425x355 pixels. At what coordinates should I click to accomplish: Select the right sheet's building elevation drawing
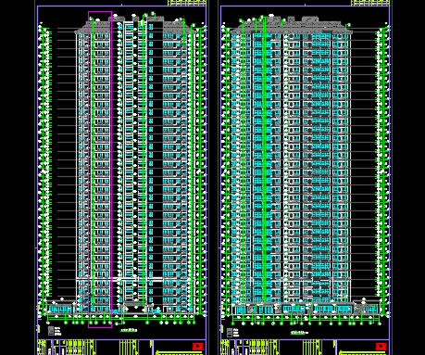click(306, 169)
